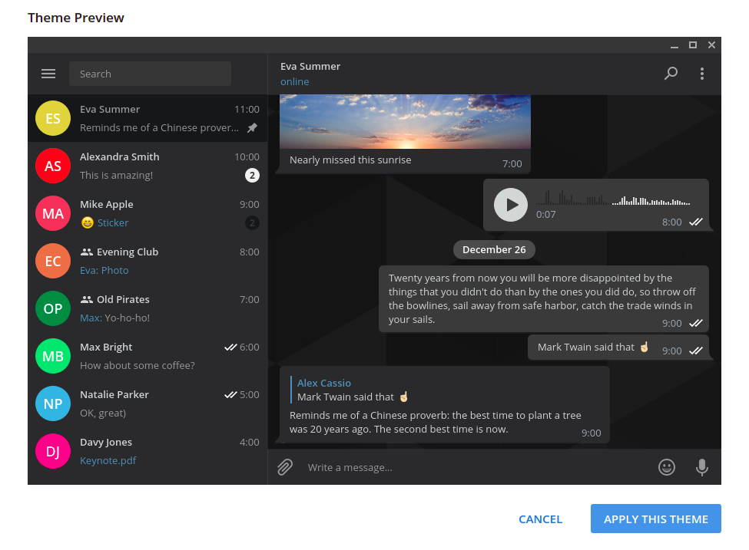
Task: Click the group icon beside Evening Club
Action: click(87, 252)
